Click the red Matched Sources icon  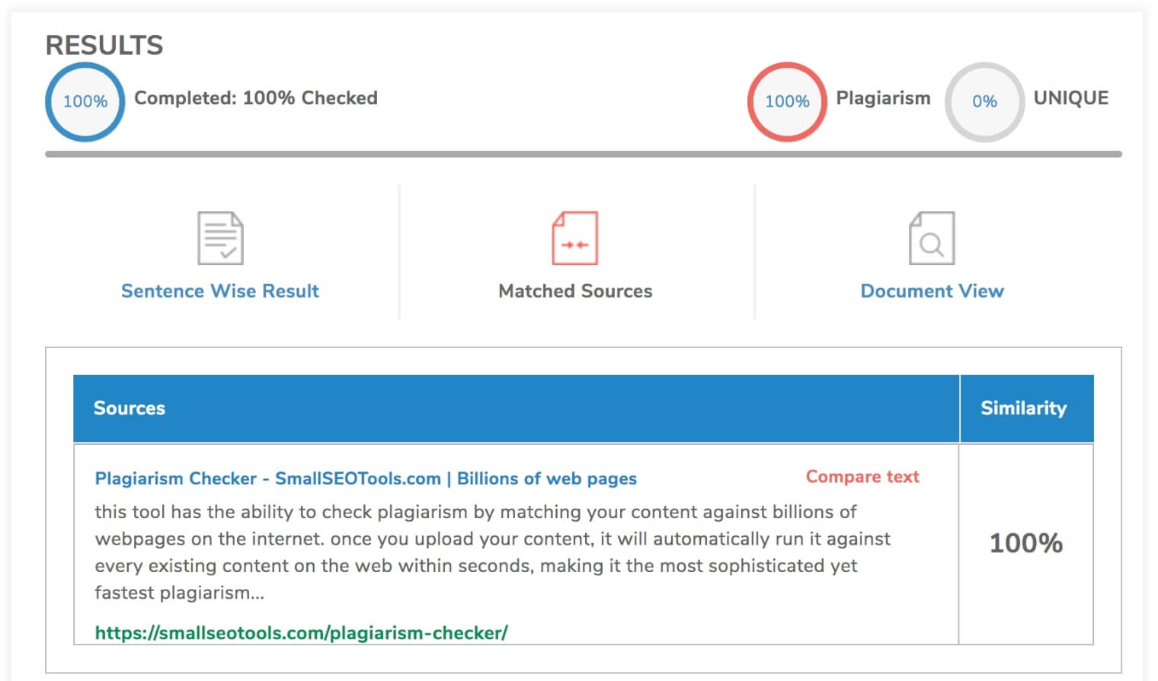575,238
